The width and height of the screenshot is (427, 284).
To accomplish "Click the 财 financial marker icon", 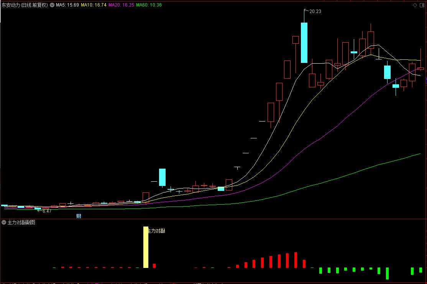I will [79, 216].
